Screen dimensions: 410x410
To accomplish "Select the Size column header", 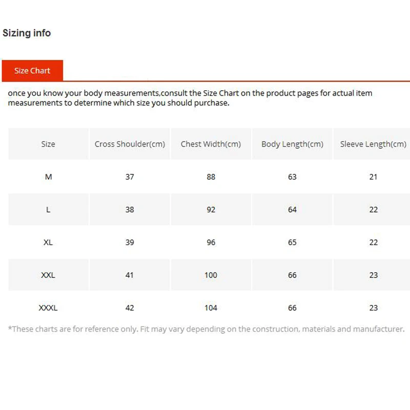I will click(x=48, y=144).
